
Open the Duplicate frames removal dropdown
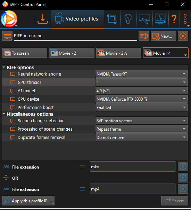[141, 138]
